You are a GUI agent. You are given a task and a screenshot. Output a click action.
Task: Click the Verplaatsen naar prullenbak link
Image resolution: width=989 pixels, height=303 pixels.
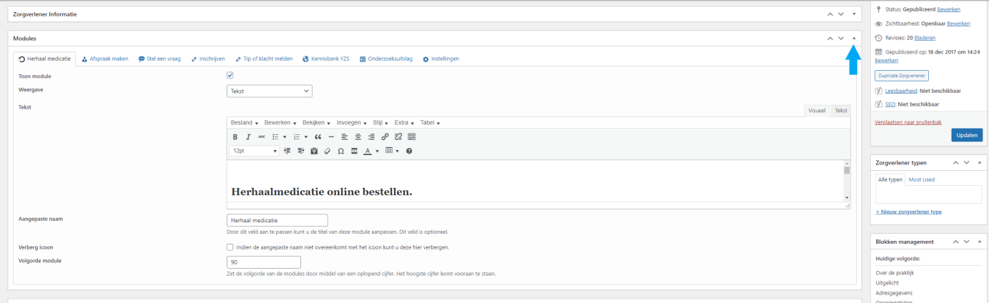(909, 123)
